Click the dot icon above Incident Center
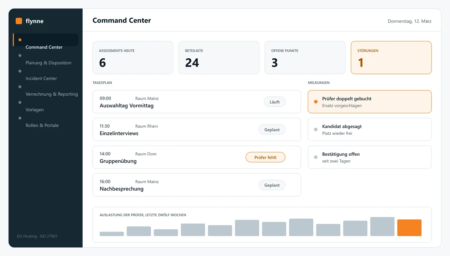The image size is (450, 256). (20, 71)
